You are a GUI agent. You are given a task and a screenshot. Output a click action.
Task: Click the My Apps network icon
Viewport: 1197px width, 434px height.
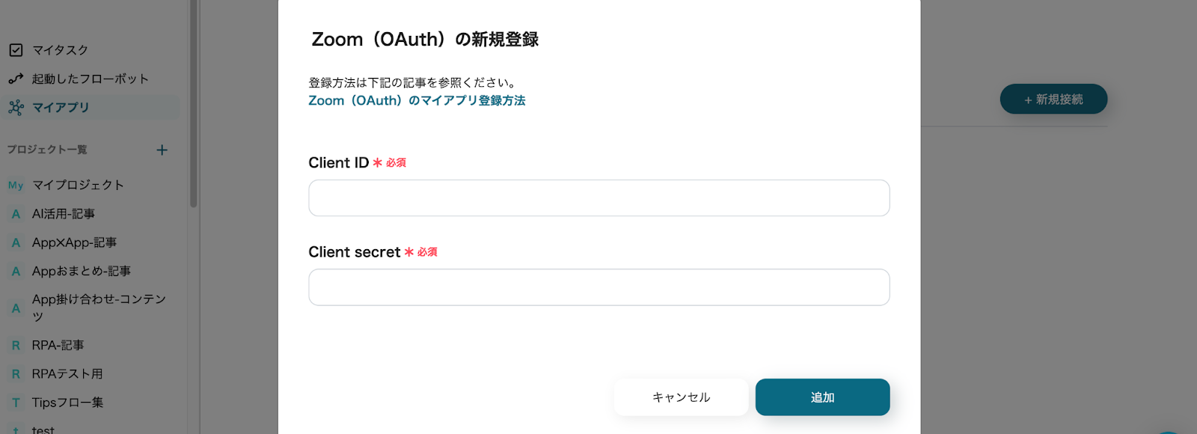(16, 108)
